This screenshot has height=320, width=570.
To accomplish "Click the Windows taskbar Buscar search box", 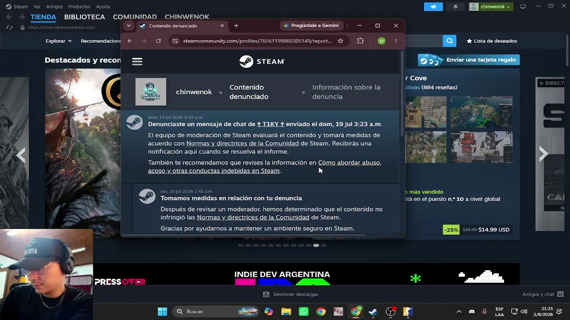I will tap(216, 312).
